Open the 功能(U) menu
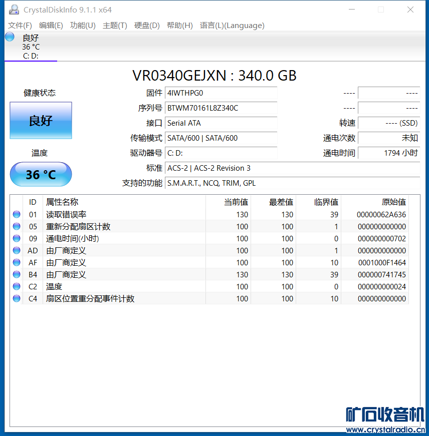 (x=83, y=26)
